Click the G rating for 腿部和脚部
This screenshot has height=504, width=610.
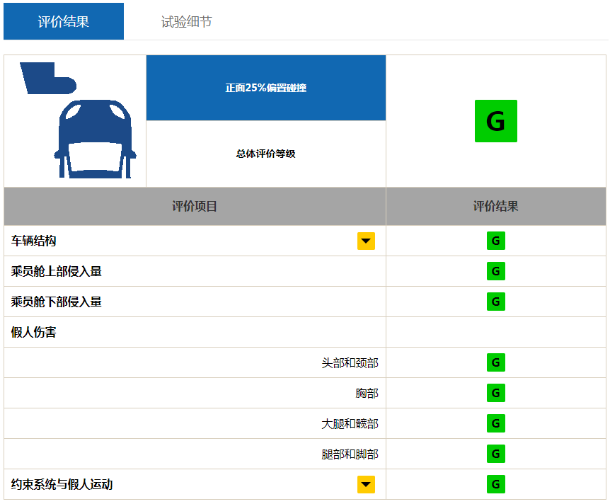[x=495, y=454]
